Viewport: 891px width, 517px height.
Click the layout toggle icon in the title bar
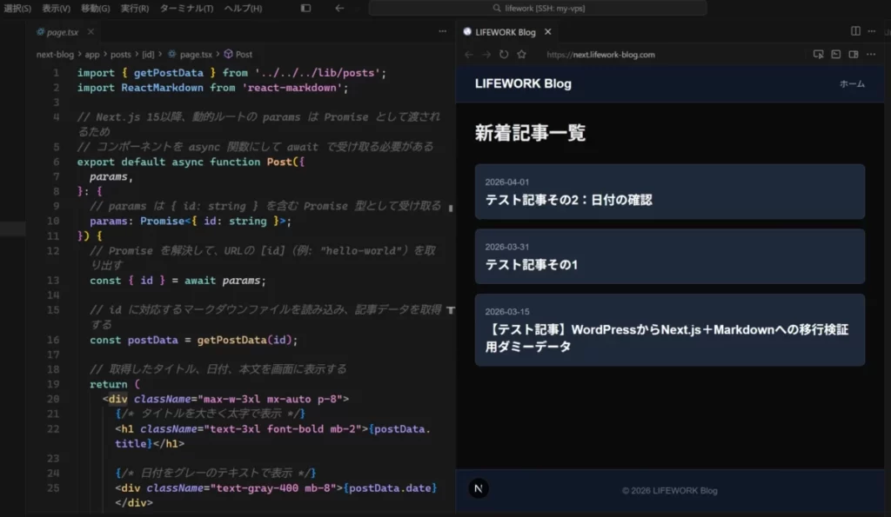305,8
